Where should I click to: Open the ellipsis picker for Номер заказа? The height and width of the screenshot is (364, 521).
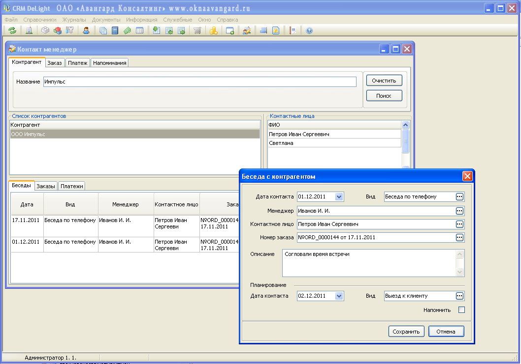click(459, 237)
